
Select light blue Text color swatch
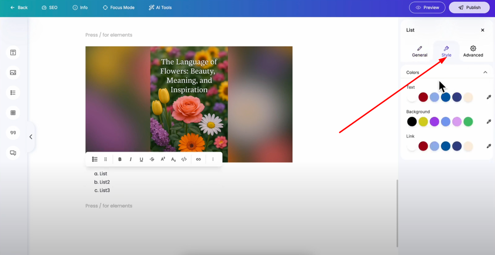[434, 97]
